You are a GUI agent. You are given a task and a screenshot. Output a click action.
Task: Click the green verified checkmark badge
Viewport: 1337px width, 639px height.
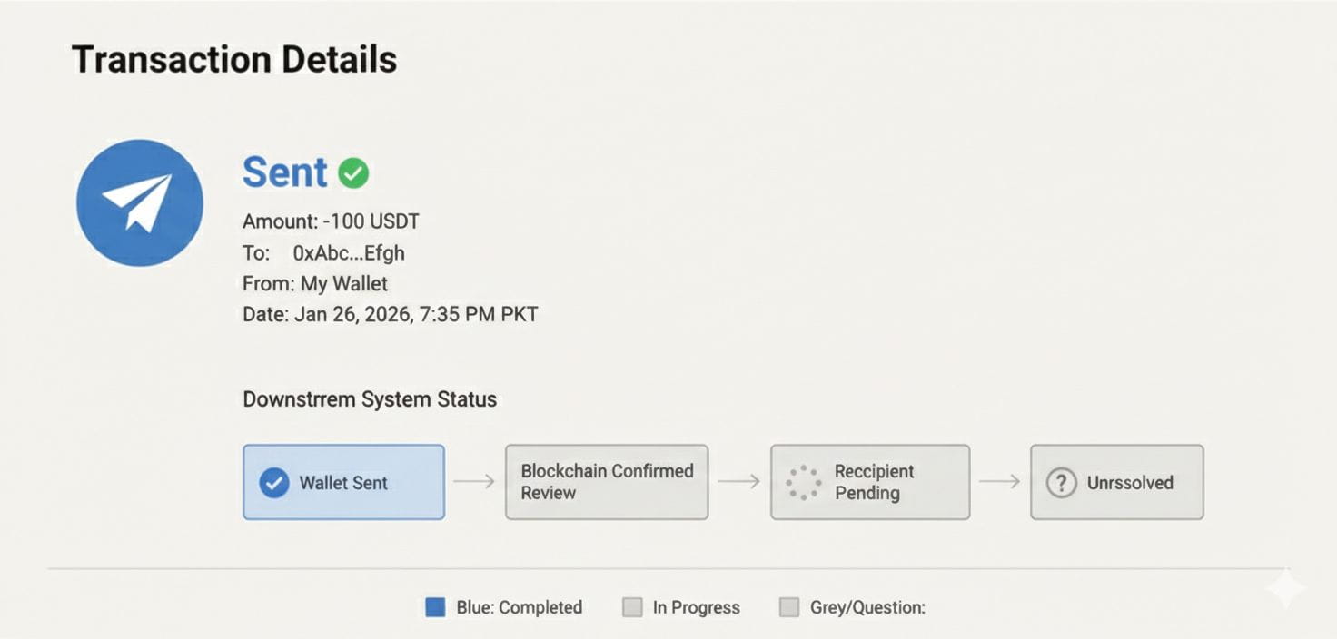353,172
